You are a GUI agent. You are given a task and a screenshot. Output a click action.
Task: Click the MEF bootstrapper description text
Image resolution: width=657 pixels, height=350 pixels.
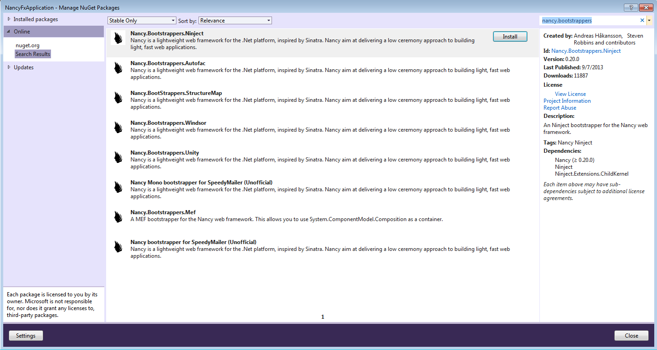(287, 219)
